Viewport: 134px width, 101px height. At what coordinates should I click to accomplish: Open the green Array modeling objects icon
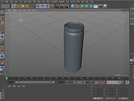pos(87,6)
